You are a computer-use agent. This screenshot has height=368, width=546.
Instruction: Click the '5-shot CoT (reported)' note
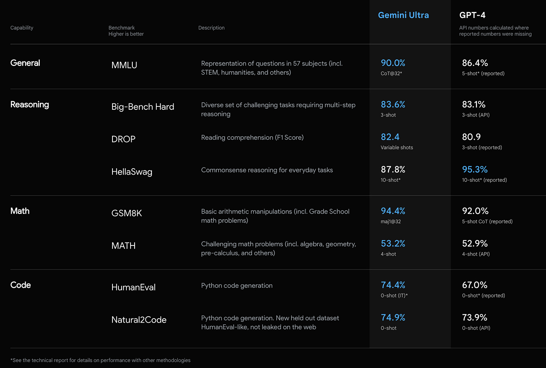point(487,221)
